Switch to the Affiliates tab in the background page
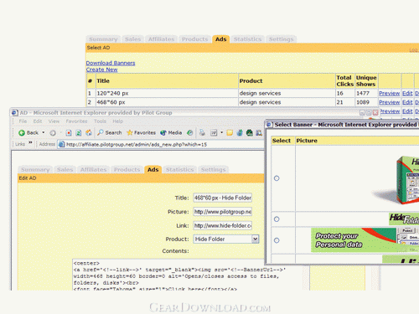The height and width of the screenshot is (314, 419). click(x=161, y=39)
